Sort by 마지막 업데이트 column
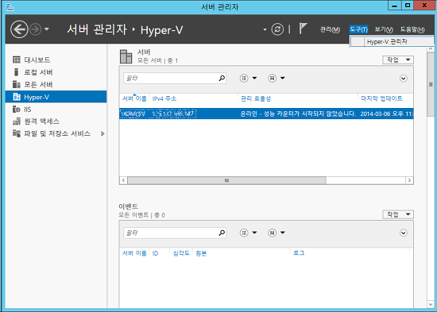Image resolution: width=437 pixels, height=312 pixels. coord(381,98)
